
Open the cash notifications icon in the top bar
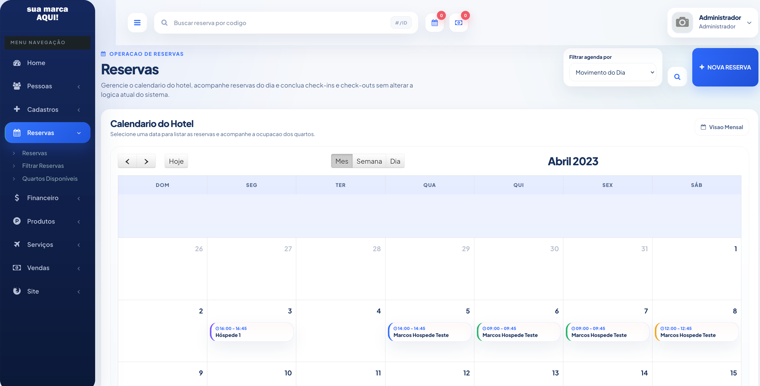(x=459, y=23)
